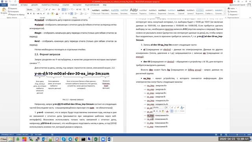This screenshot has width=252, height=142.
Task: Click the Пуск (Start) button in the taskbar
Action: click(4, 139)
